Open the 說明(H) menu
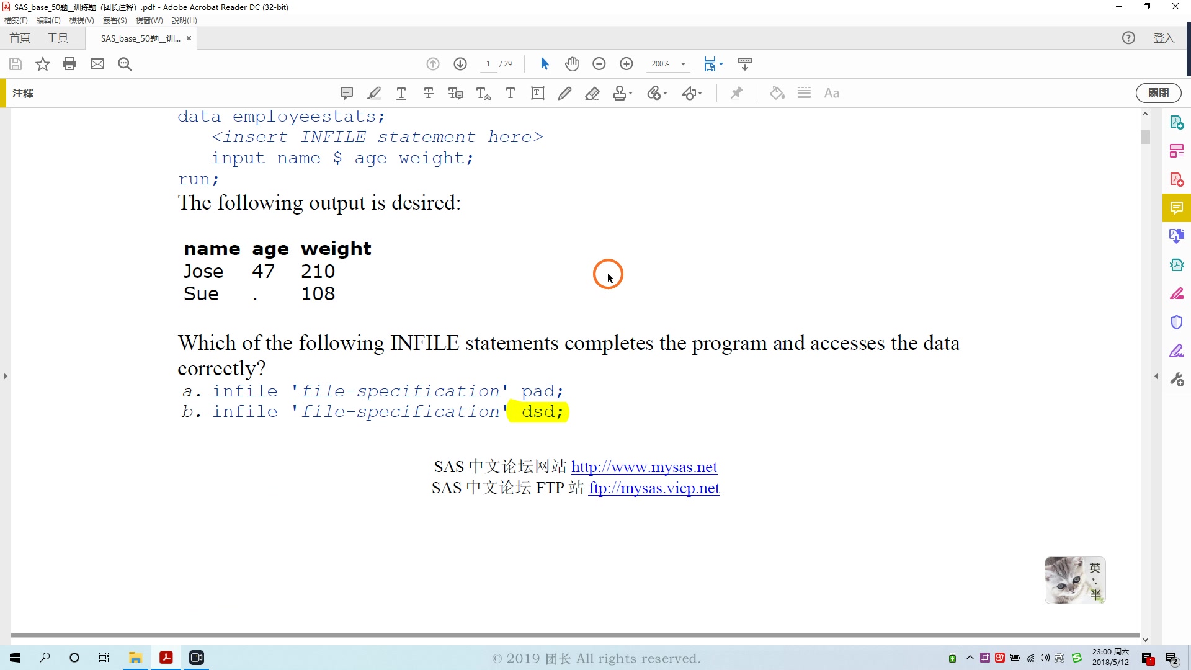The image size is (1191, 670). [184, 20]
